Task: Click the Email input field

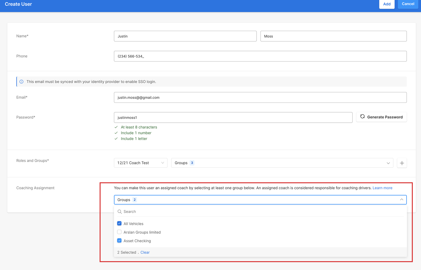Action: [x=260, y=98]
